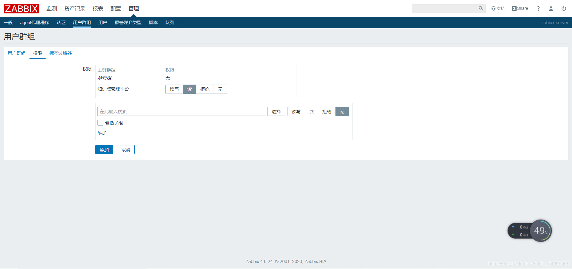The width and height of the screenshot is (572, 269).
Task: Click the zabbix-server label
Action: (555, 23)
